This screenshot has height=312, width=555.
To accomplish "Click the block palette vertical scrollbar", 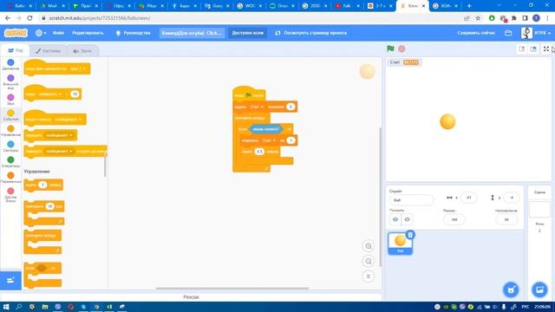I will [105, 165].
